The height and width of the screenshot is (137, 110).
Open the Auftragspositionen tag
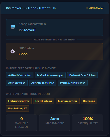click(43, 83)
